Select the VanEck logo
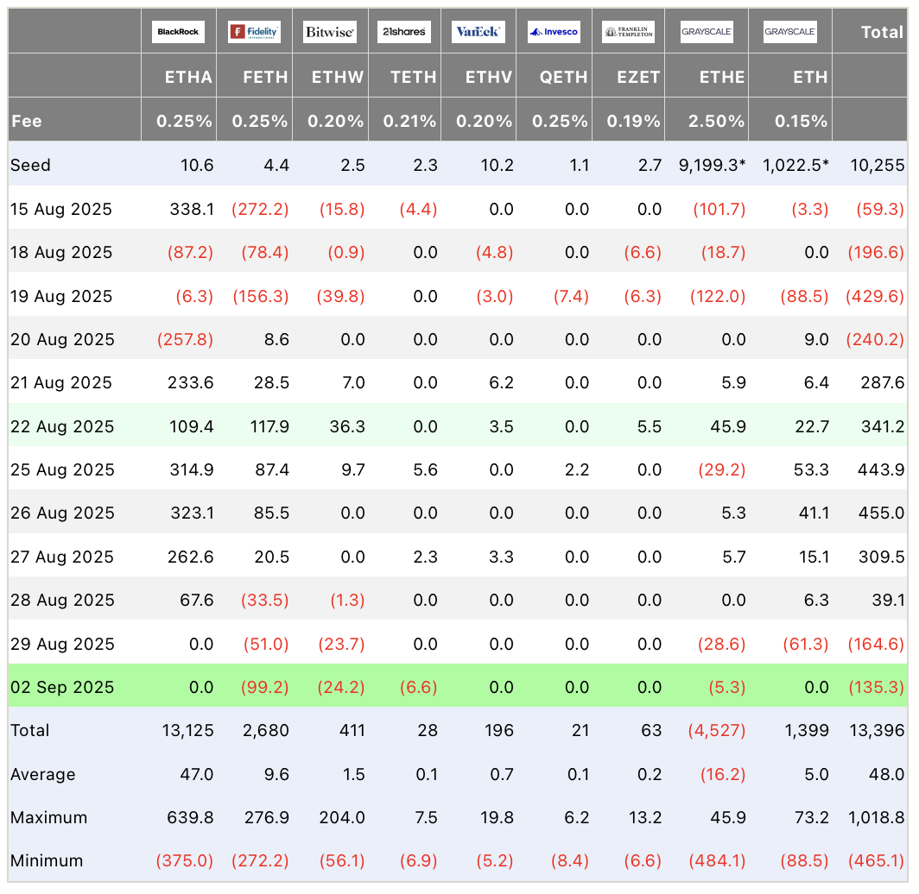This screenshot has height=894, width=919. point(478,32)
